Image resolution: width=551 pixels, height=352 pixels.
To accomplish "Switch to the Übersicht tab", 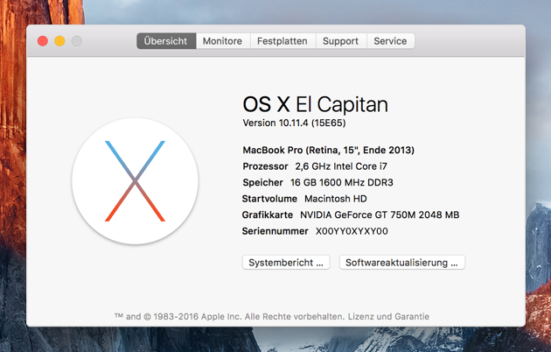I will [166, 41].
